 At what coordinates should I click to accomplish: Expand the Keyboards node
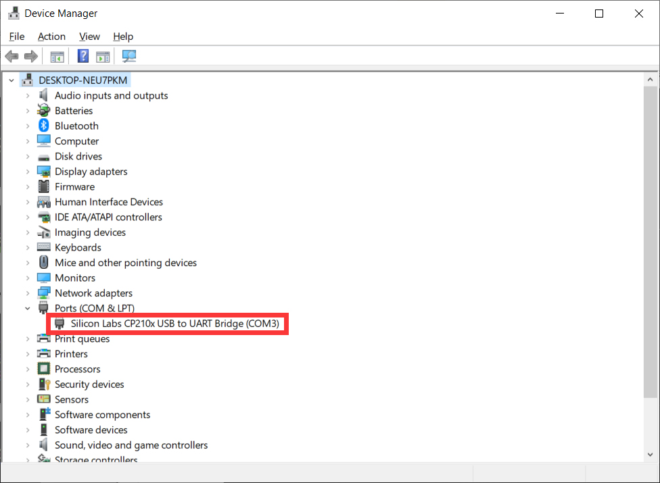[x=27, y=248]
